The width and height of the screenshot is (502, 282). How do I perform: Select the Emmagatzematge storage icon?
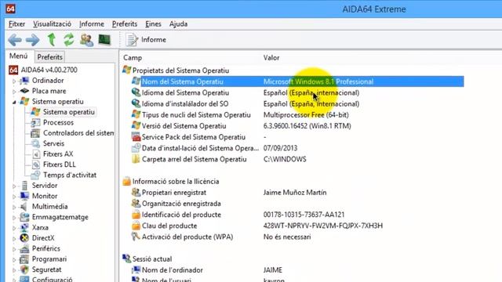(x=24, y=217)
